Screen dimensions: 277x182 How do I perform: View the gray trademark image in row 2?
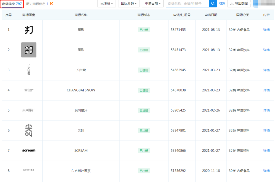point(29,50)
